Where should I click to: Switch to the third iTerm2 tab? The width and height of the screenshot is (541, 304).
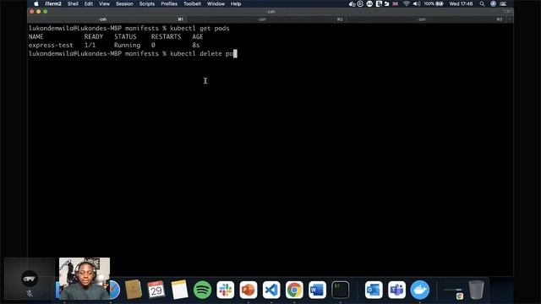[425, 19]
